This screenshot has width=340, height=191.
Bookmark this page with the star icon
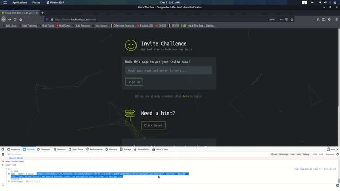[x=292, y=19]
